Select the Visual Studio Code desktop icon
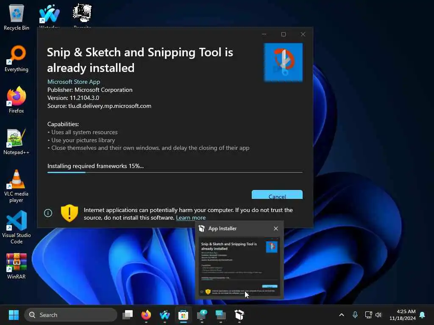 17,227
